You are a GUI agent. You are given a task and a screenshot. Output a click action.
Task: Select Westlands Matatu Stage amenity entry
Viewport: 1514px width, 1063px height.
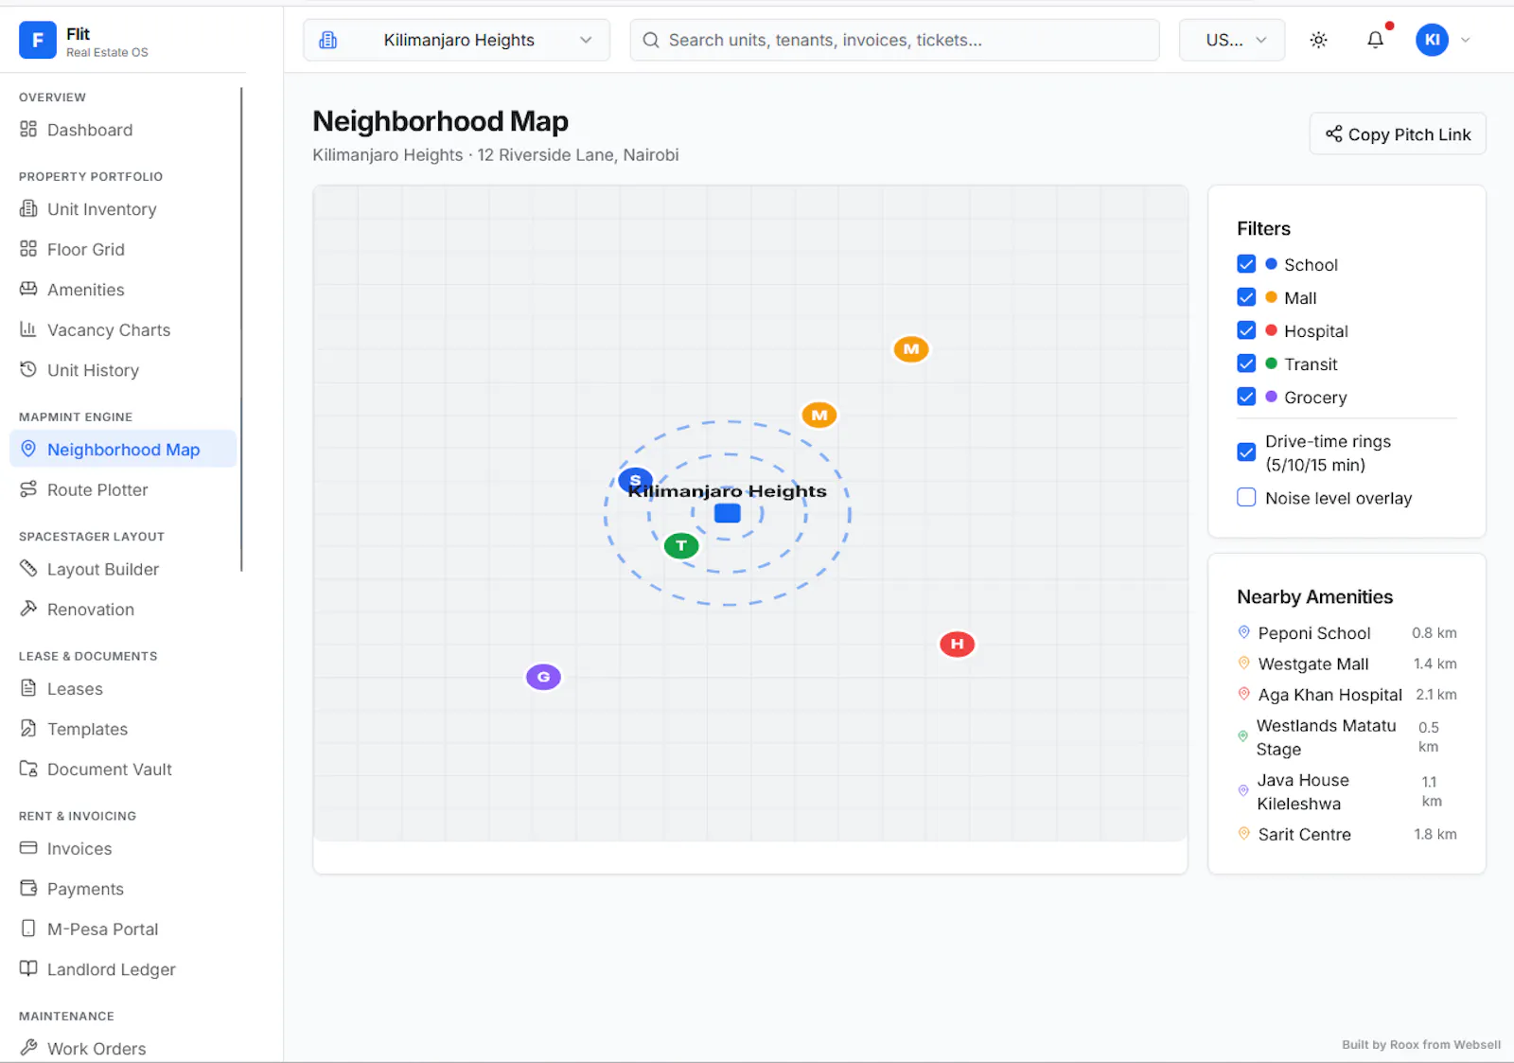point(1347,736)
